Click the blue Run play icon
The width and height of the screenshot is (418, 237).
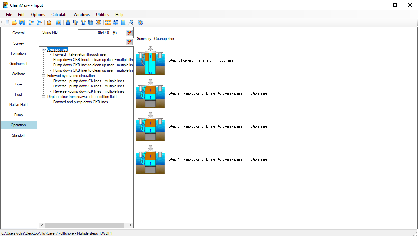(58, 22)
